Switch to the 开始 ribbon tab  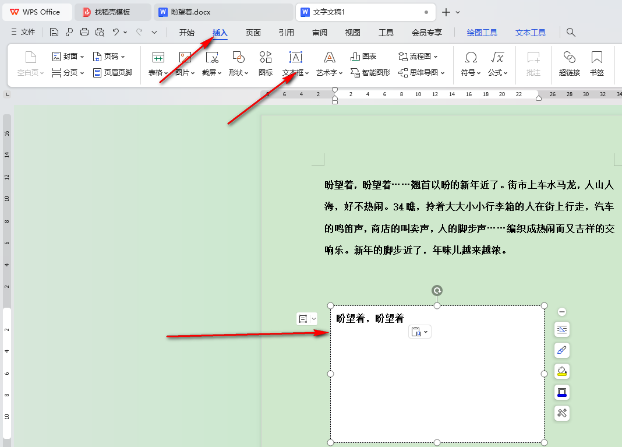click(x=186, y=33)
